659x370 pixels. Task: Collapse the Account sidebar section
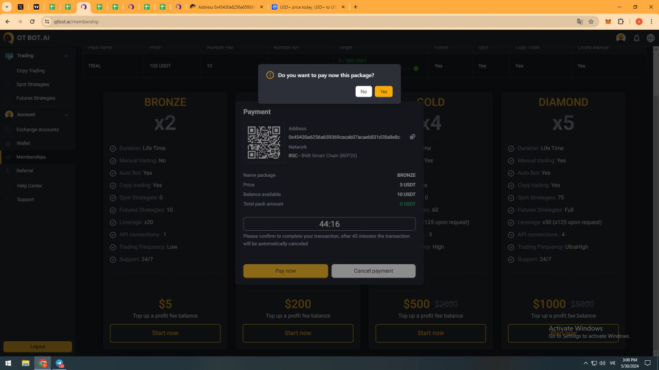click(x=66, y=115)
